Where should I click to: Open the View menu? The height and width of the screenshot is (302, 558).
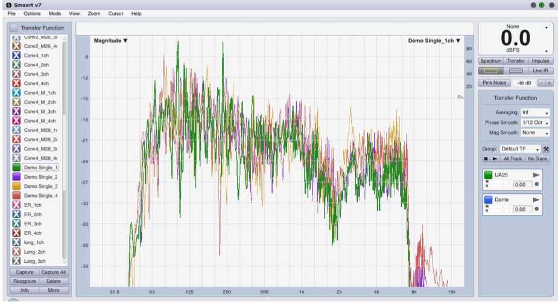pyautogui.click(x=74, y=13)
